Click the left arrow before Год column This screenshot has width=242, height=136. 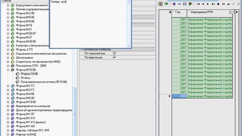tap(170, 12)
